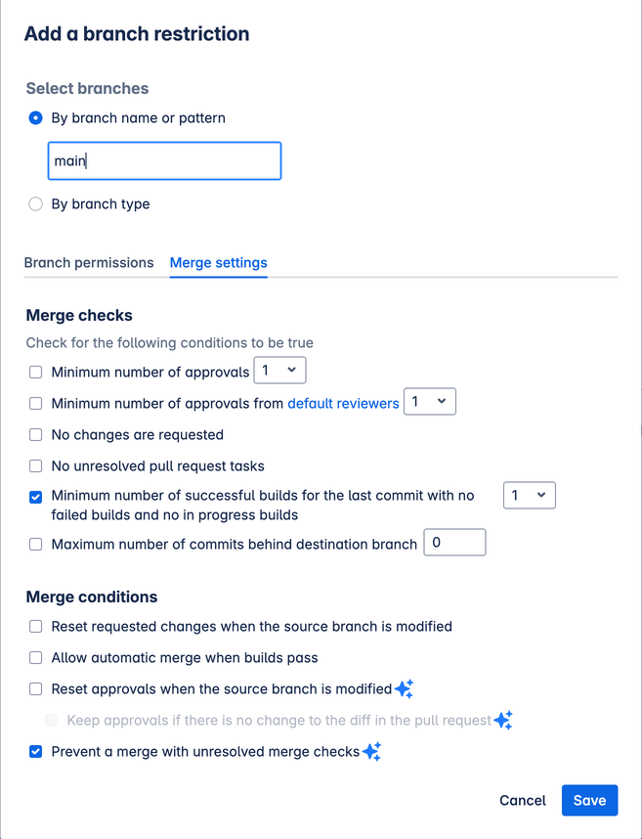Check "Allow automatic merge when builds pass"
Screen dimensions: 642x839
(35, 657)
